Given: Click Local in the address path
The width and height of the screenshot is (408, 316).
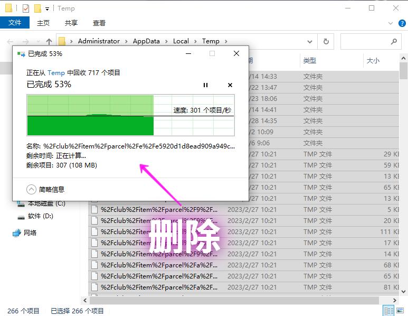Looking at the screenshot, I should pos(181,41).
